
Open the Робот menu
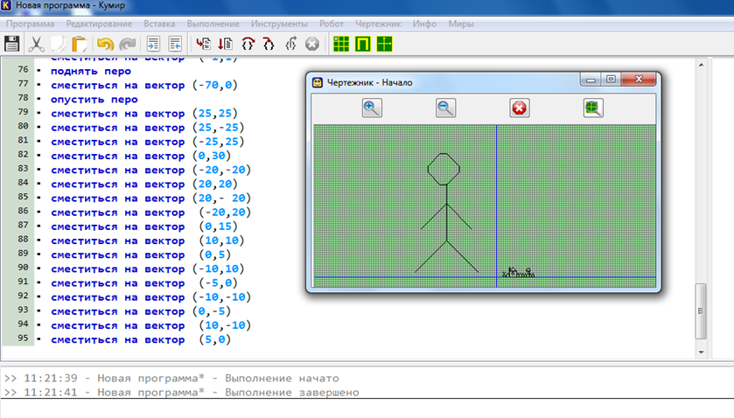[332, 24]
